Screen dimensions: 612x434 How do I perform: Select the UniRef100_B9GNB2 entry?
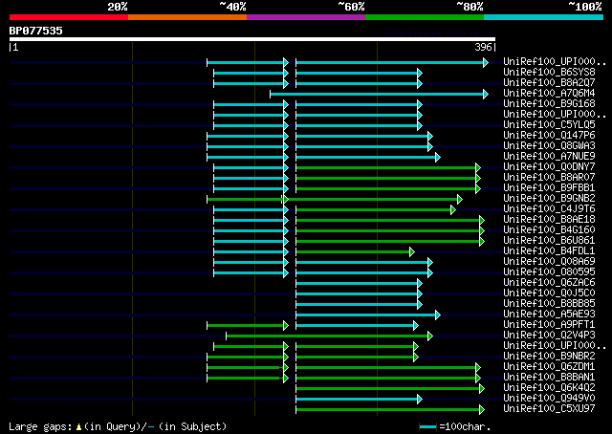549,199
